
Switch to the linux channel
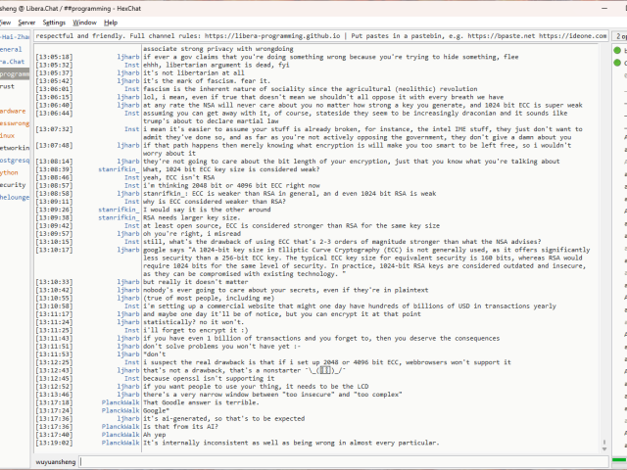[x=8, y=135]
